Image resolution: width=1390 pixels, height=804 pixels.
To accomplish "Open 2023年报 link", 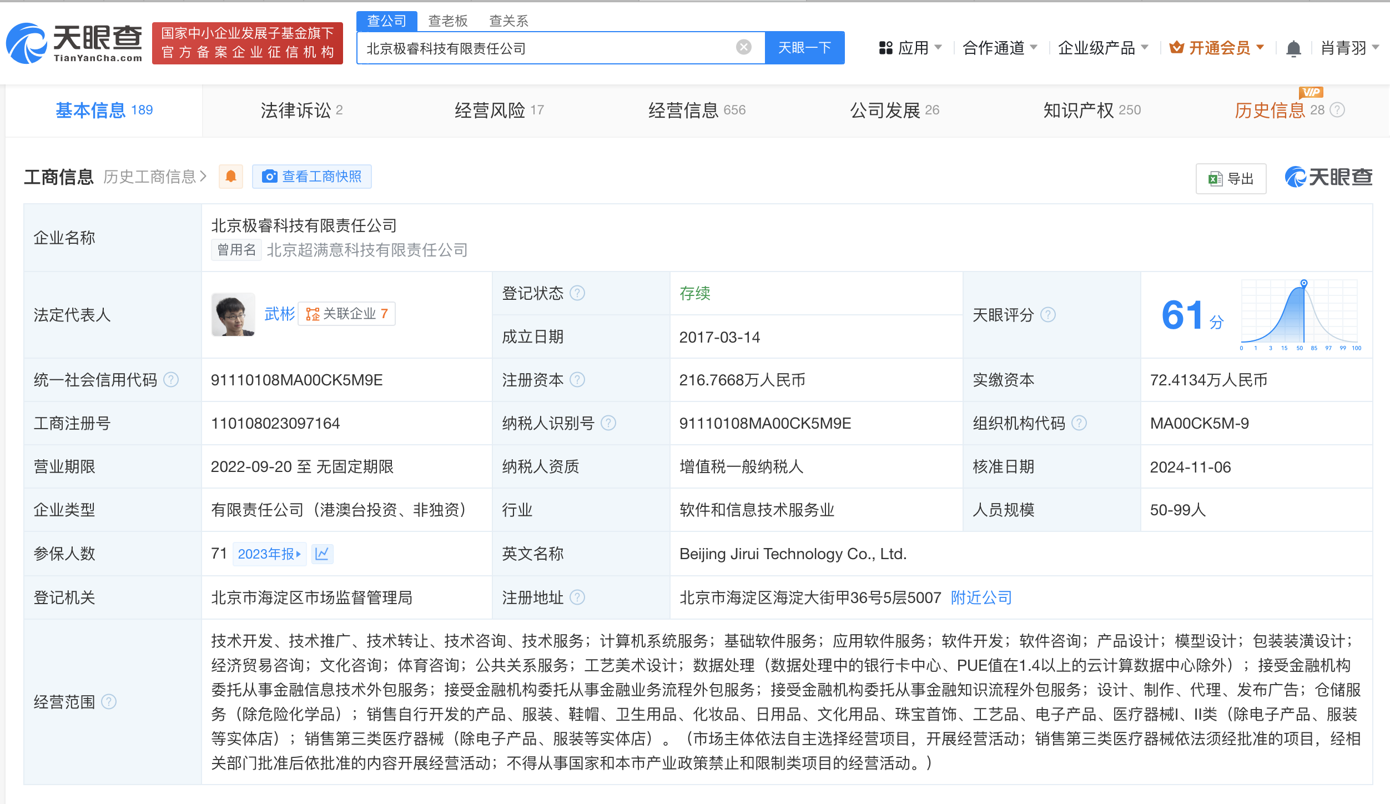I will [x=269, y=554].
